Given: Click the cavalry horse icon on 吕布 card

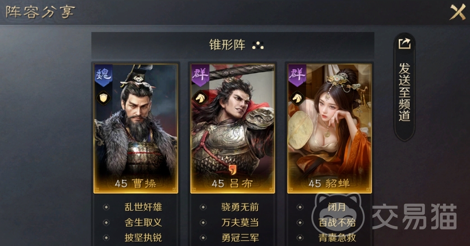Looking at the screenshot, I should [200, 98].
